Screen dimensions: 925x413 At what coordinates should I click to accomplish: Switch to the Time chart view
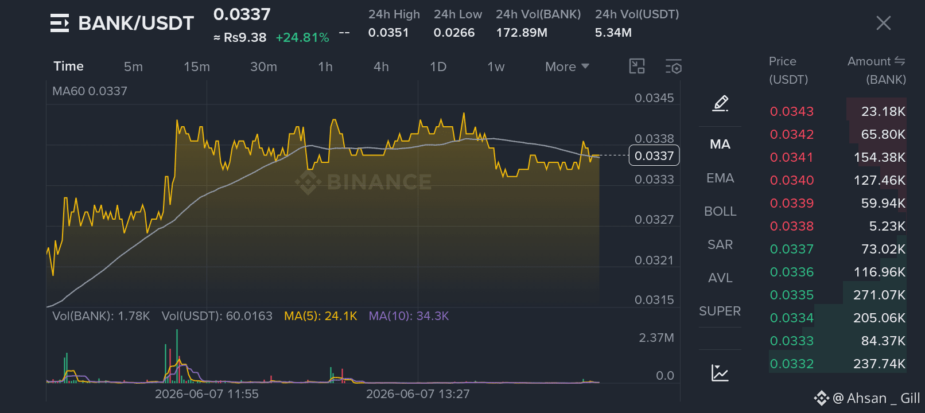(68, 67)
